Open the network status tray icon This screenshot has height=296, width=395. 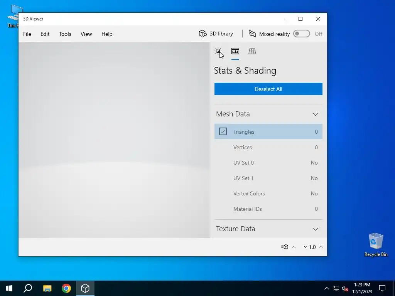point(336,288)
